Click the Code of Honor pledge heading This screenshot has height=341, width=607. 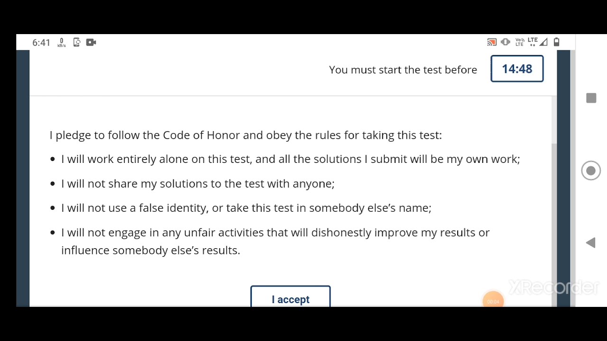[x=245, y=135]
